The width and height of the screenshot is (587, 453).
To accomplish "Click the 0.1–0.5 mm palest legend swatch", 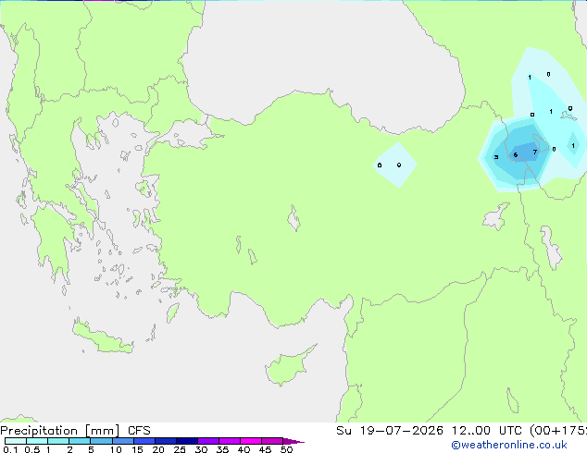I will click(x=16, y=441).
